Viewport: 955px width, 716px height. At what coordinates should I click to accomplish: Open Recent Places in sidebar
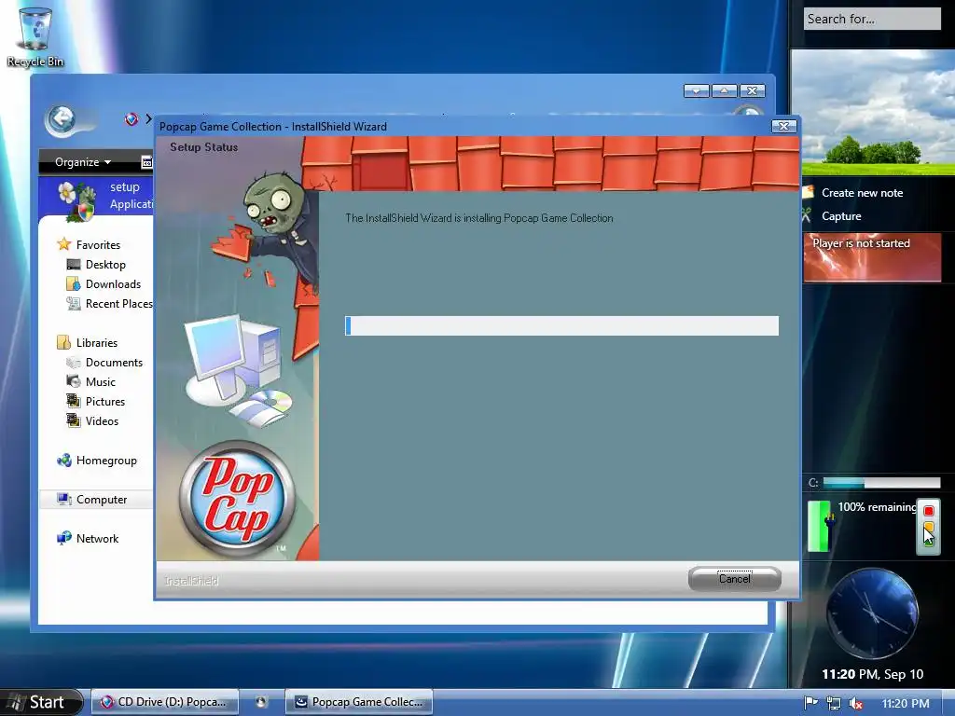coord(118,303)
